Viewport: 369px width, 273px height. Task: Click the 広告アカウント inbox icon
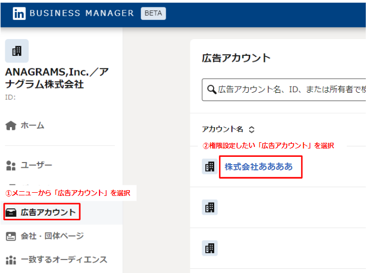pyautogui.click(x=11, y=213)
